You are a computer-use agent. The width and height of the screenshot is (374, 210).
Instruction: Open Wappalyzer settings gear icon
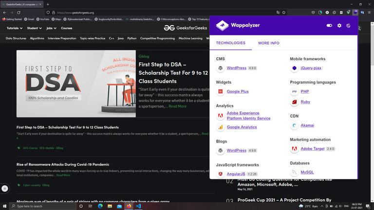[x=339, y=25]
